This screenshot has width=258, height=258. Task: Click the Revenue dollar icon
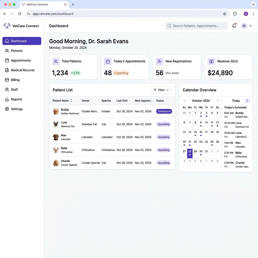211,61
